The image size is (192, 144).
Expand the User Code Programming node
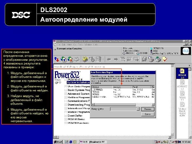[66, 86]
